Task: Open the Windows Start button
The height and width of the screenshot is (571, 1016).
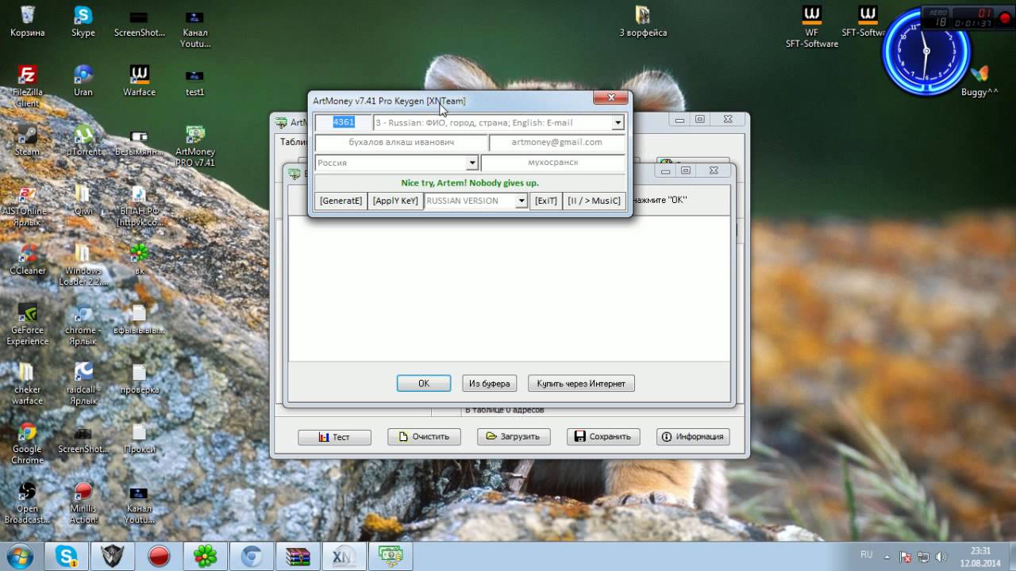Action: tap(18, 555)
